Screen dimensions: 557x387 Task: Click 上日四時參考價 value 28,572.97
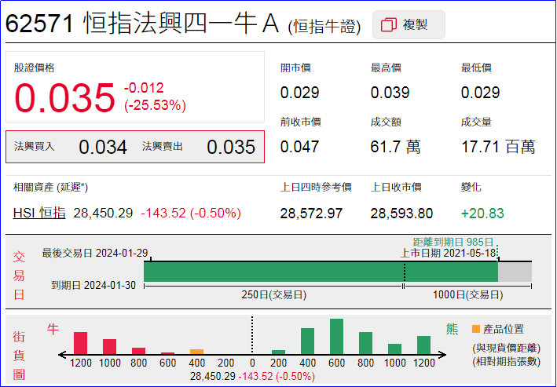click(x=311, y=214)
